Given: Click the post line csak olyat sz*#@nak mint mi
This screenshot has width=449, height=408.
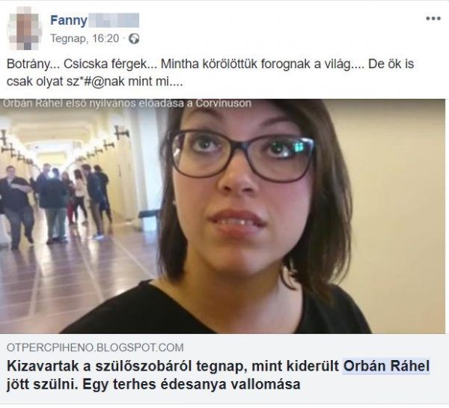Looking at the screenshot, I should tap(94, 82).
